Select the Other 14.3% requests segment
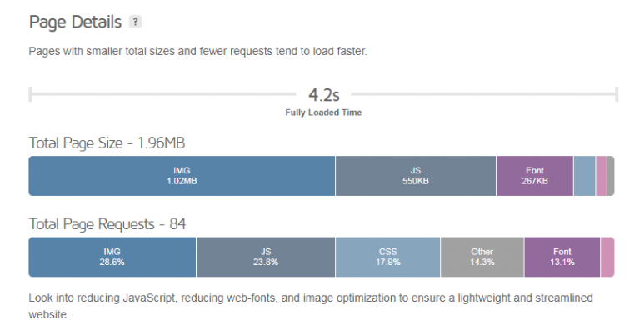This screenshot has width=640, height=336. point(482,257)
